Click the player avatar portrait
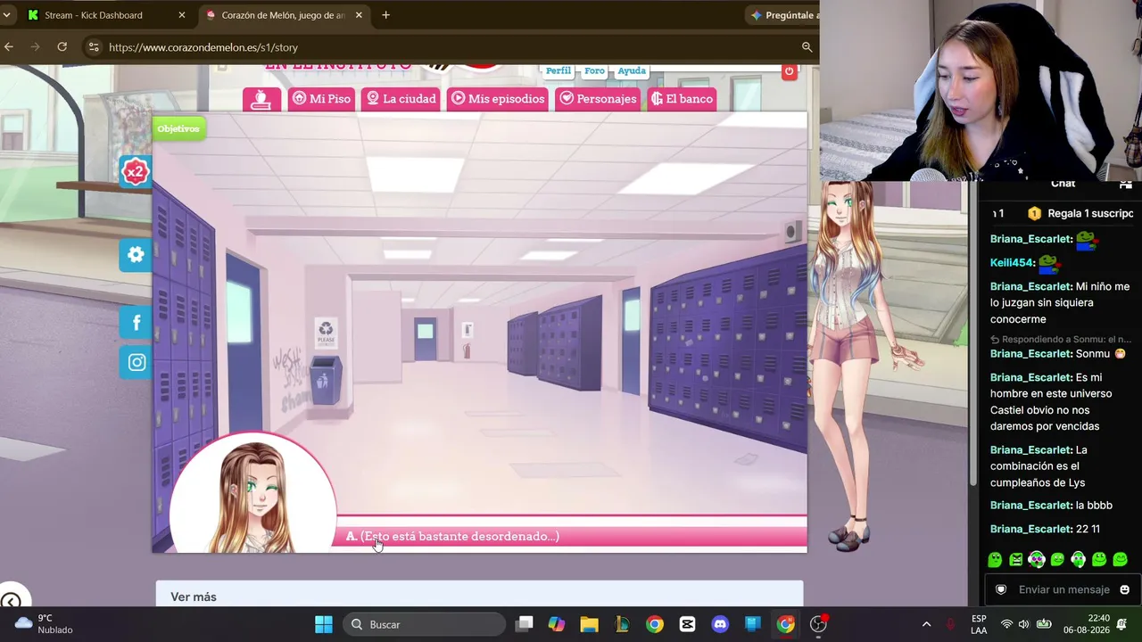 [x=253, y=494]
